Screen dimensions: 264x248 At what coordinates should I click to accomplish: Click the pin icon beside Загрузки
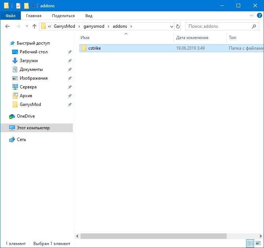tap(70, 61)
